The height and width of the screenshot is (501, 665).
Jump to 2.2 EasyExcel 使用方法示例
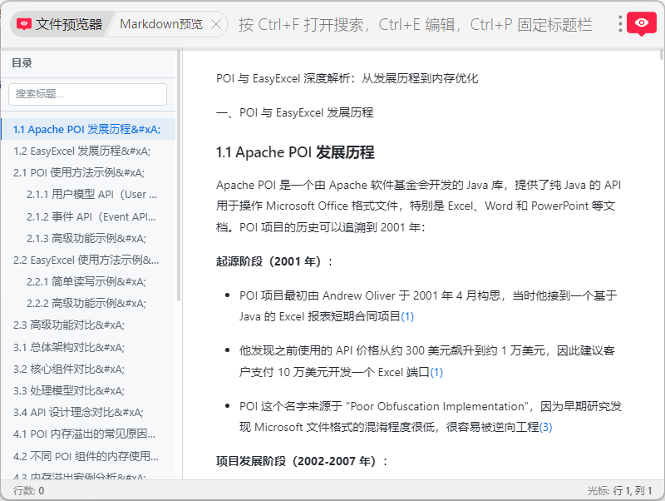point(88,260)
